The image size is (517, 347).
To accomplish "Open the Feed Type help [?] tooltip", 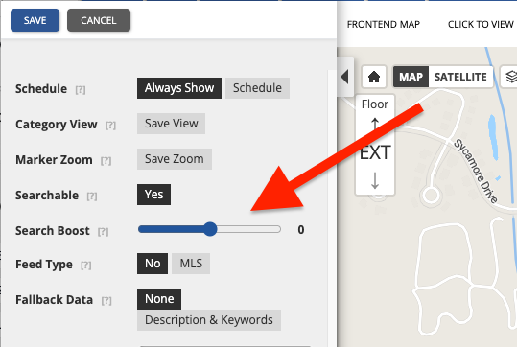I will [86, 266].
